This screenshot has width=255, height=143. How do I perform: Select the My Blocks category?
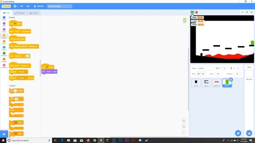(4, 66)
